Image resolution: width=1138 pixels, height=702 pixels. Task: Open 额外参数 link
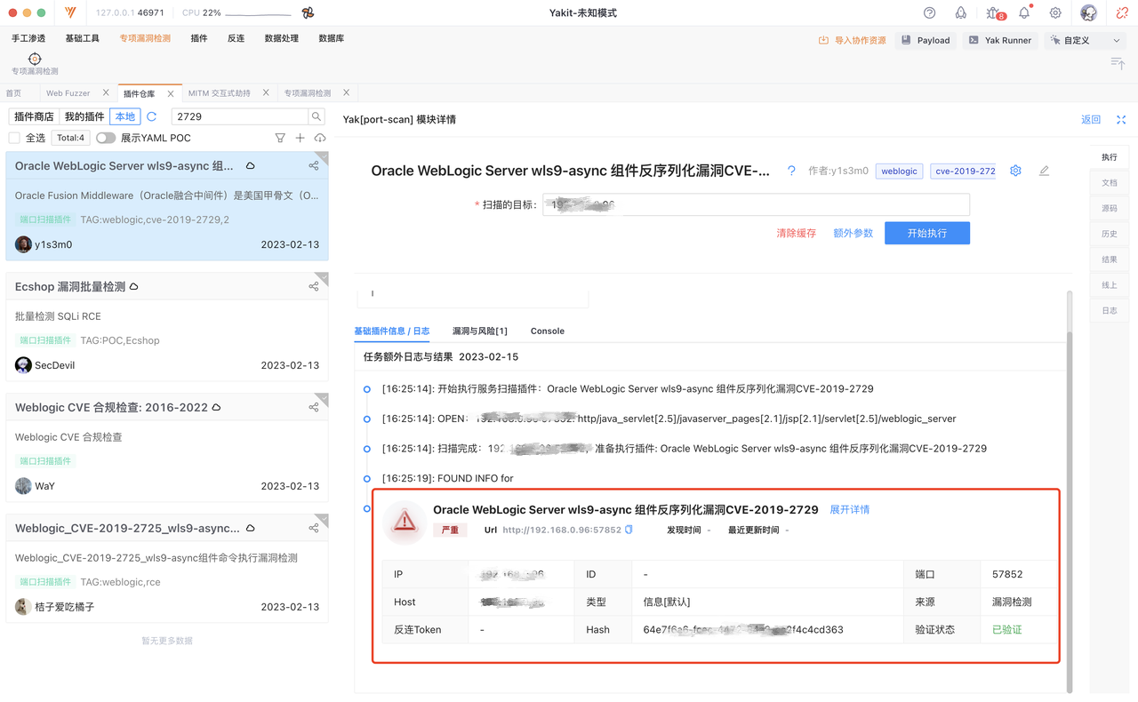(853, 233)
